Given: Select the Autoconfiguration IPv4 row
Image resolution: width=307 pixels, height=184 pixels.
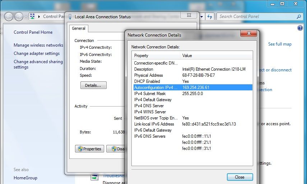Looking at the screenshot, I should tap(193, 88).
